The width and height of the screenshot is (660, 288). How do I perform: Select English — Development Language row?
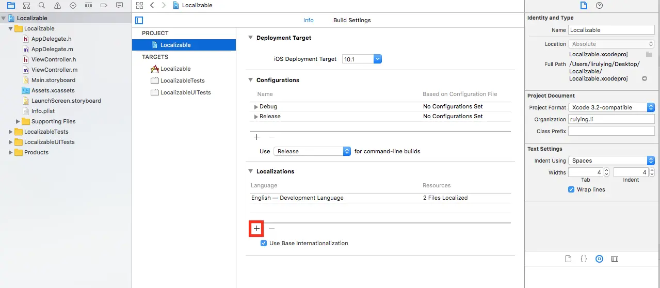[380, 198]
